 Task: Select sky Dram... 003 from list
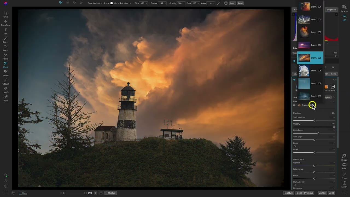coord(310,32)
